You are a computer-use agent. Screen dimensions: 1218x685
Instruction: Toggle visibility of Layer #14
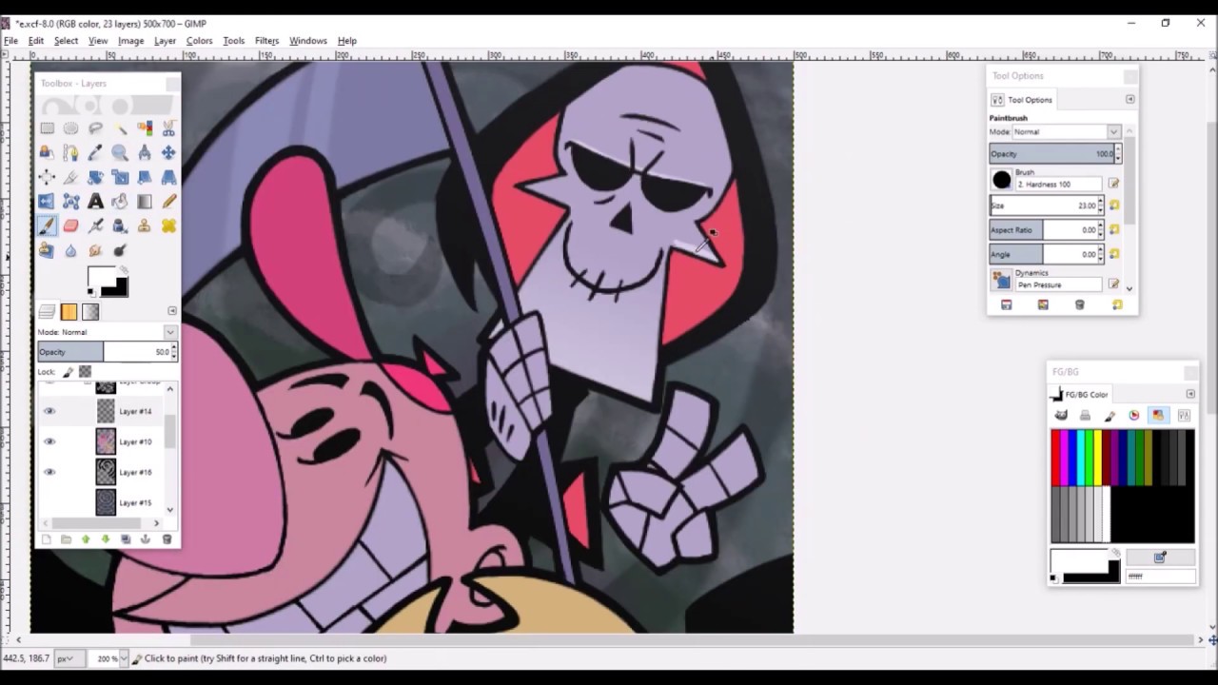(x=49, y=411)
